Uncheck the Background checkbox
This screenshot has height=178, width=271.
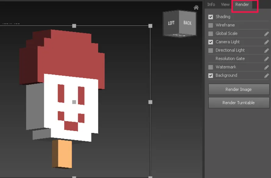[x=211, y=76]
